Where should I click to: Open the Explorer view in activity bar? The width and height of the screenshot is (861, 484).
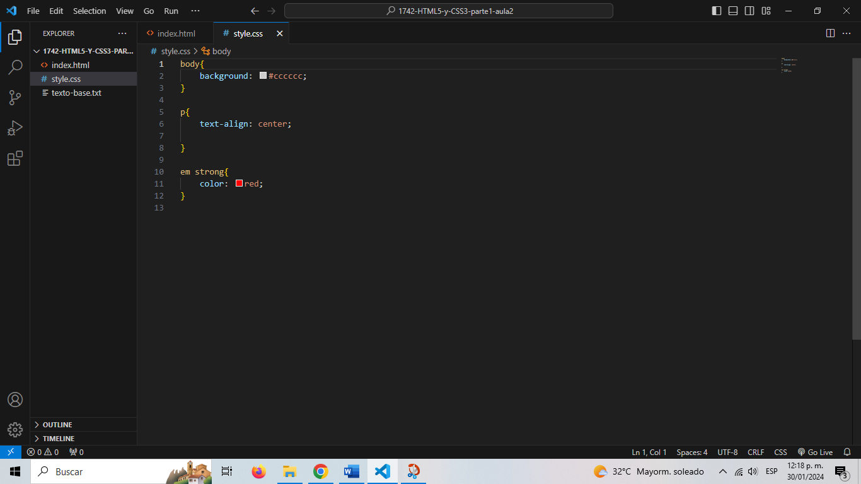(x=15, y=37)
